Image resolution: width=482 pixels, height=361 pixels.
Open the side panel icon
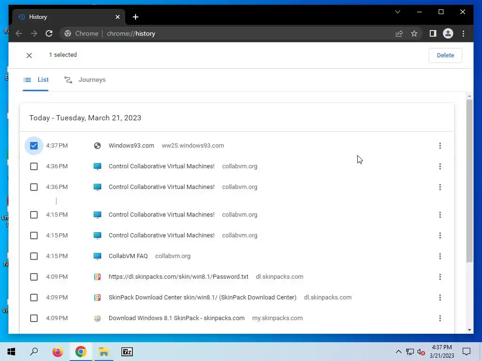point(433,33)
